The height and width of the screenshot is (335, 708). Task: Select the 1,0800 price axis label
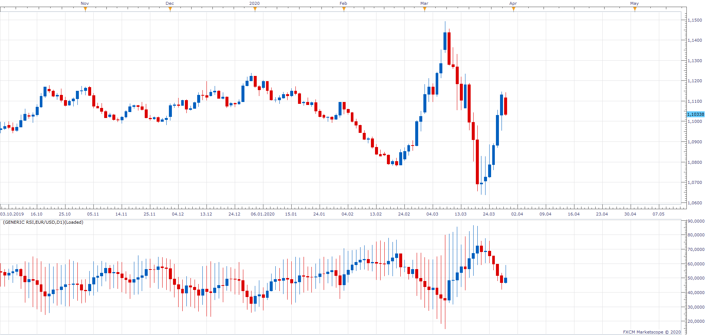click(x=695, y=162)
